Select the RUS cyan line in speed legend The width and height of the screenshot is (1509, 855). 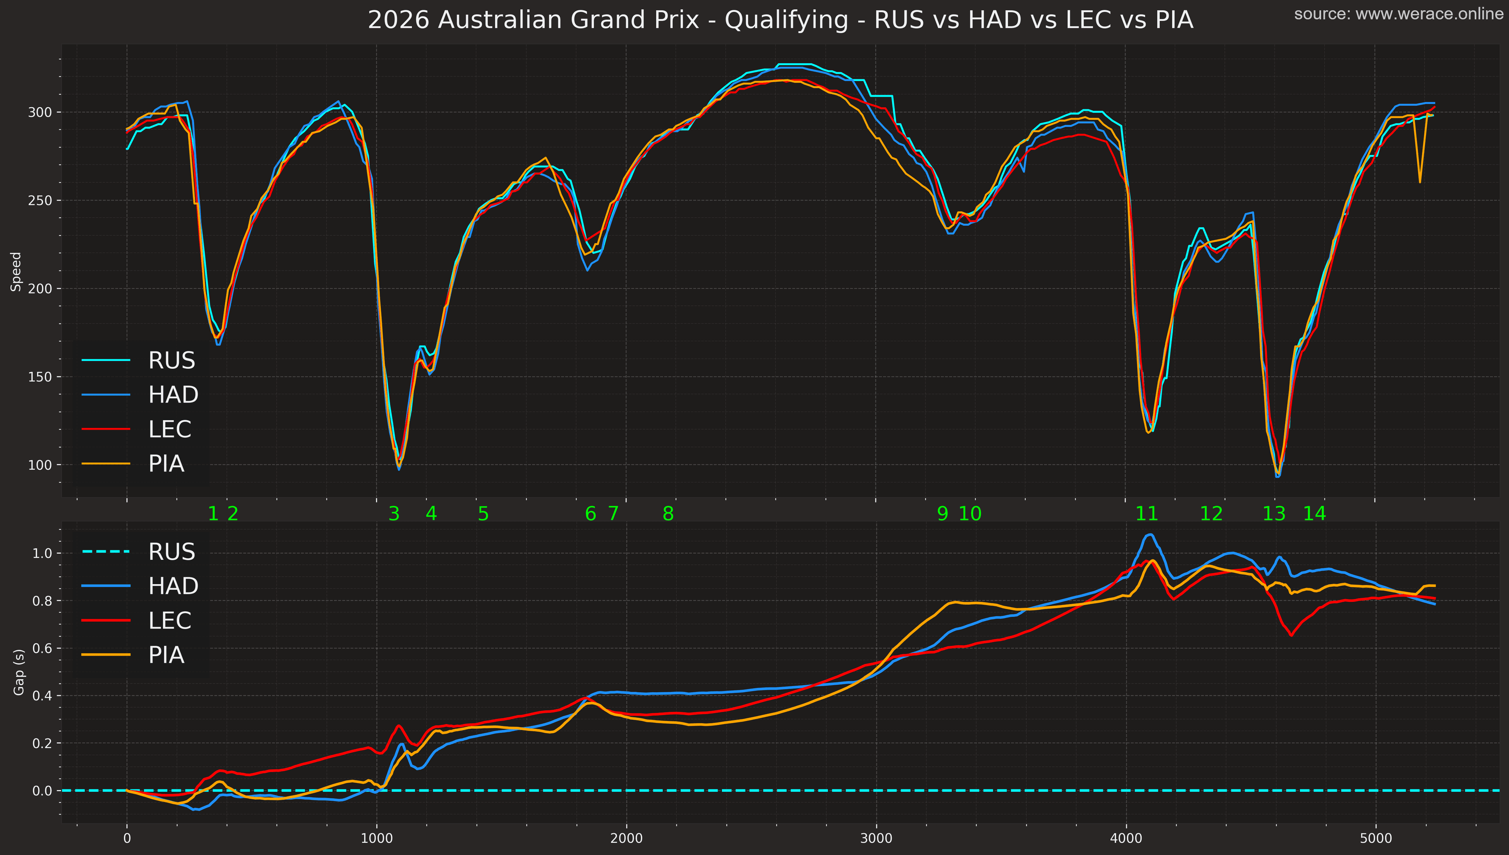point(106,360)
